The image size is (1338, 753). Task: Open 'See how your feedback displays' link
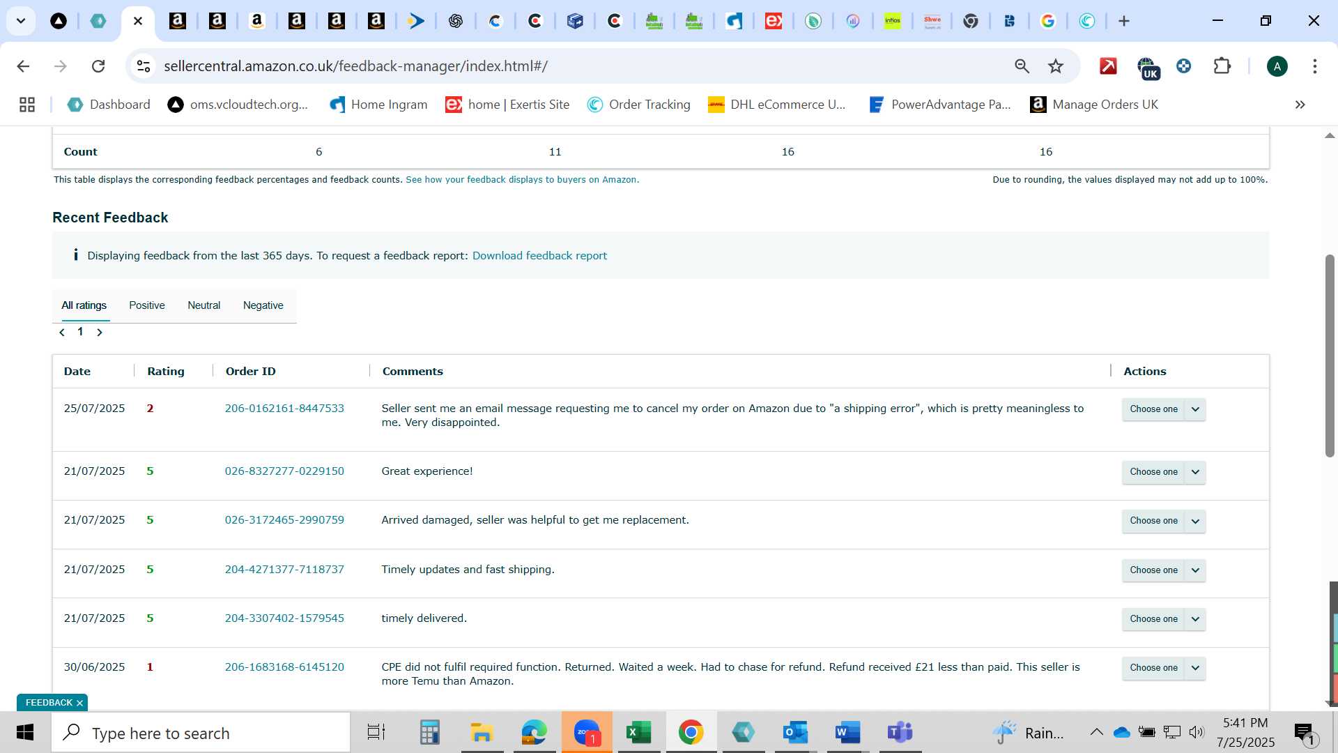523,180
